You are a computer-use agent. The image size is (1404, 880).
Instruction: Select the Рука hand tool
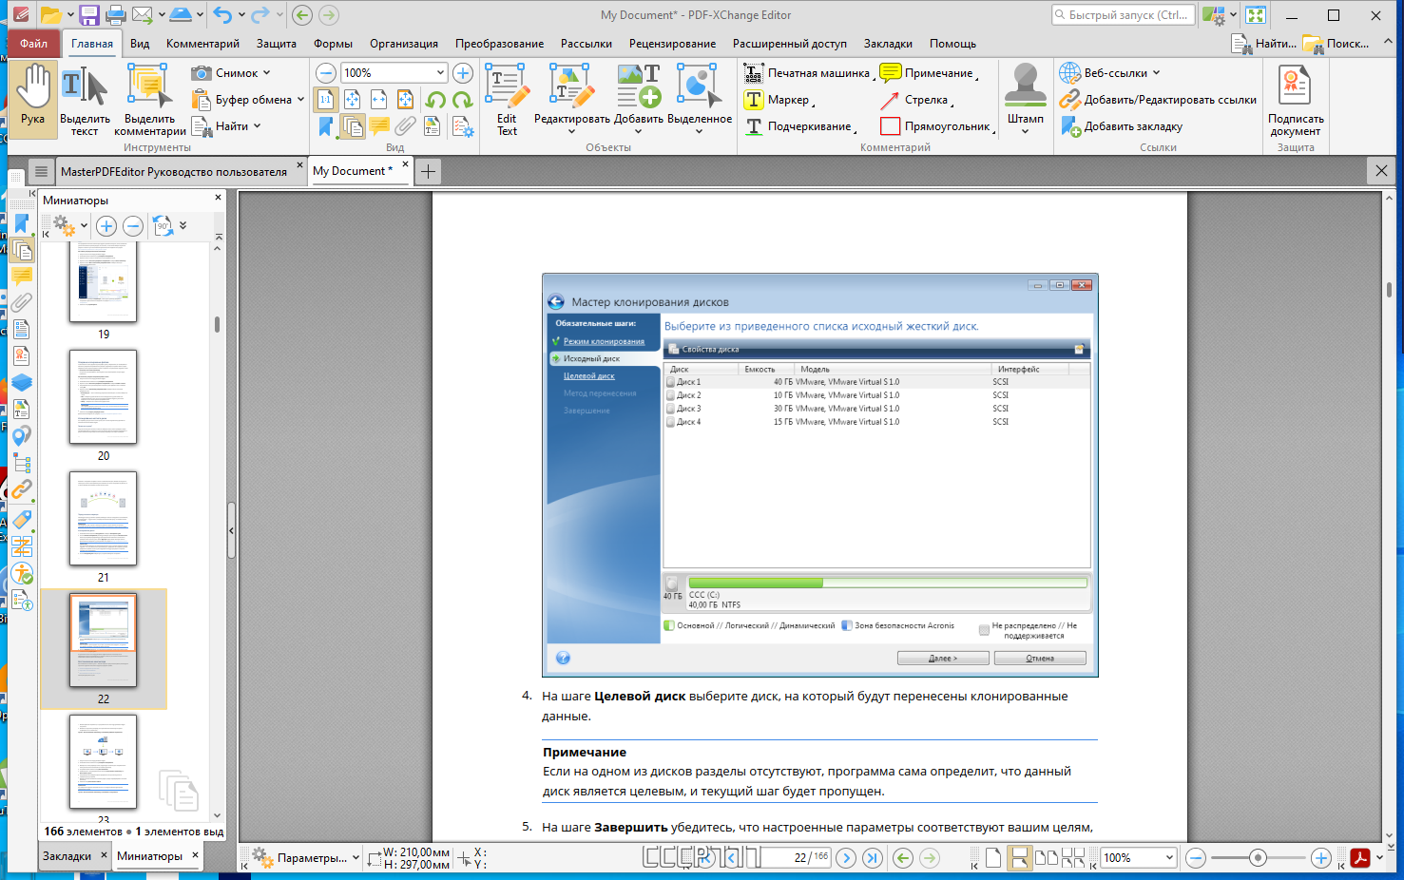pos(33,98)
